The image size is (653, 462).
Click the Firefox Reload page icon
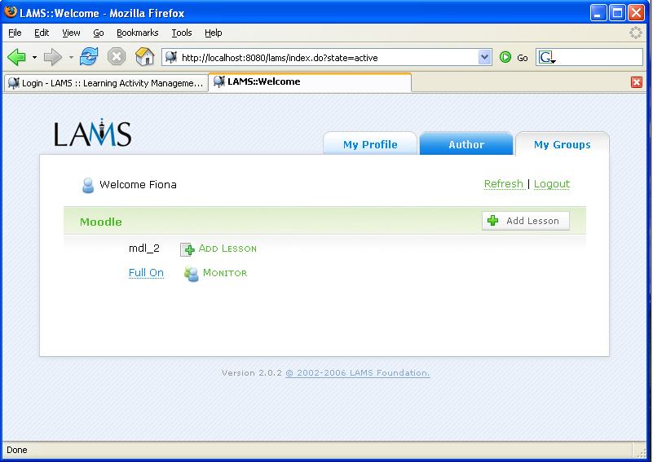point(89,57)
